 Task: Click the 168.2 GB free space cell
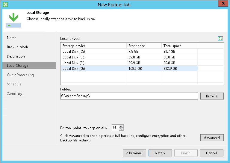[144, 69]
